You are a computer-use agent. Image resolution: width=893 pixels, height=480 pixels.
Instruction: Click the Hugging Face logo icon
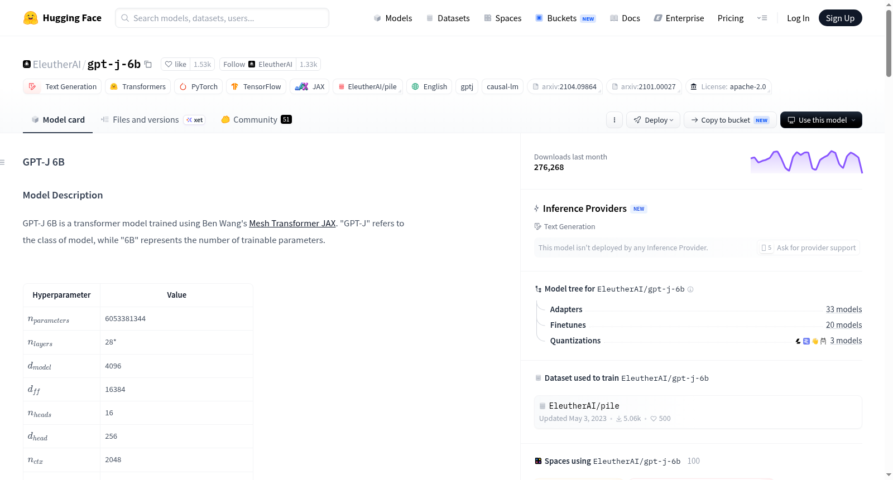click(x=31, y=18)
